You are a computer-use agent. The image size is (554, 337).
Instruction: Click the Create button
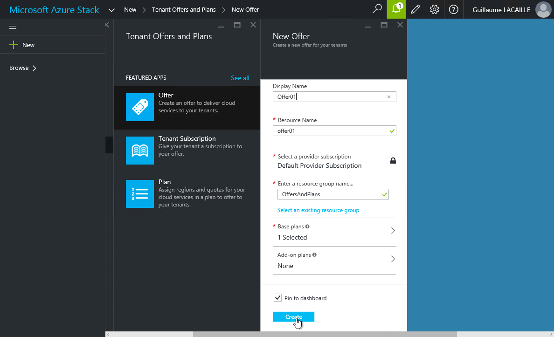[294, 317]
